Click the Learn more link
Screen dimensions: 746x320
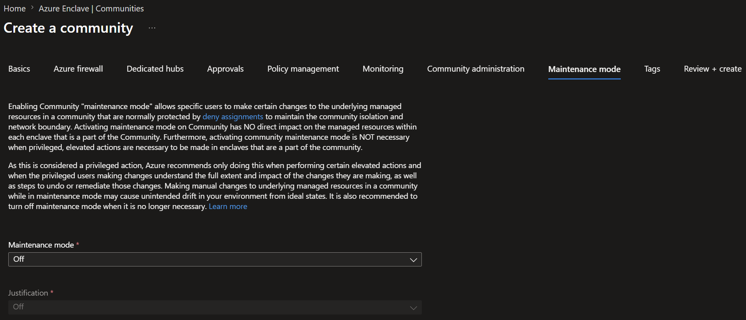coord(228,207)
